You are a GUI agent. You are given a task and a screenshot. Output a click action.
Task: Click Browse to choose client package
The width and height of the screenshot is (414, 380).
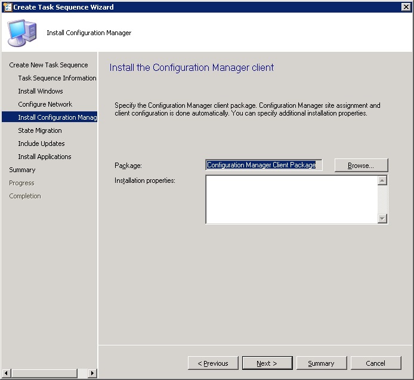tap(361, 165)
